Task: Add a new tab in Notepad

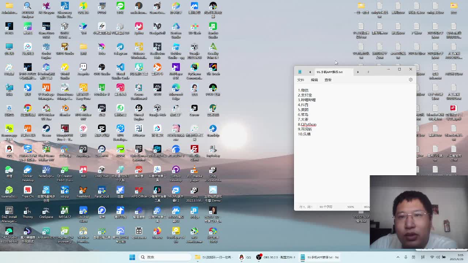Action: point(368,72)
